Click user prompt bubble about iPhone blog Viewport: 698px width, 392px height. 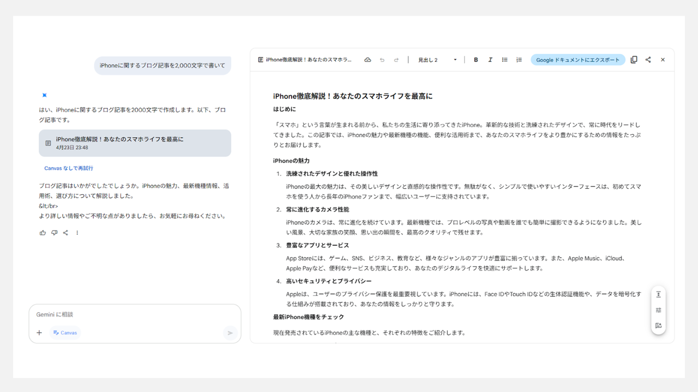tap(162, 65)
